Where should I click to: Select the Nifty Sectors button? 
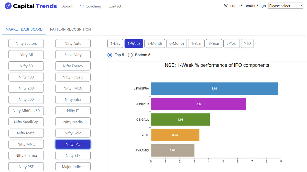pos(26,43)
